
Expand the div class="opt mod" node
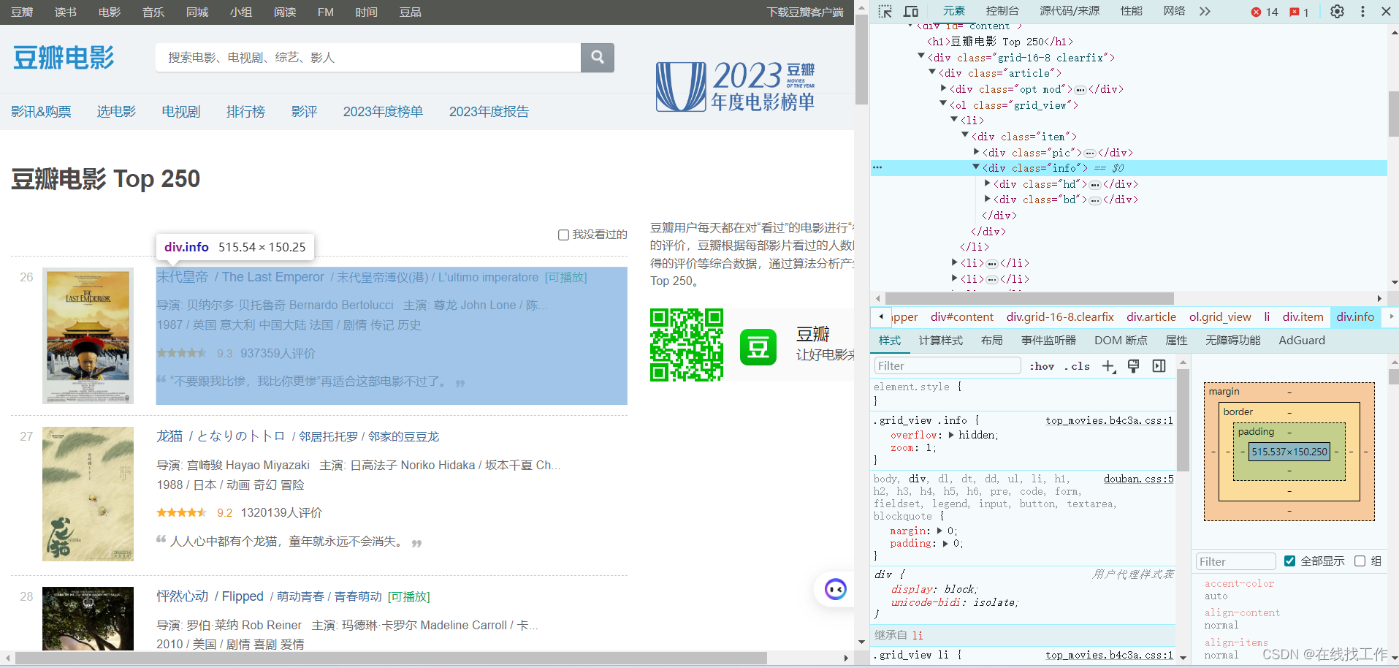pos(944,88)
